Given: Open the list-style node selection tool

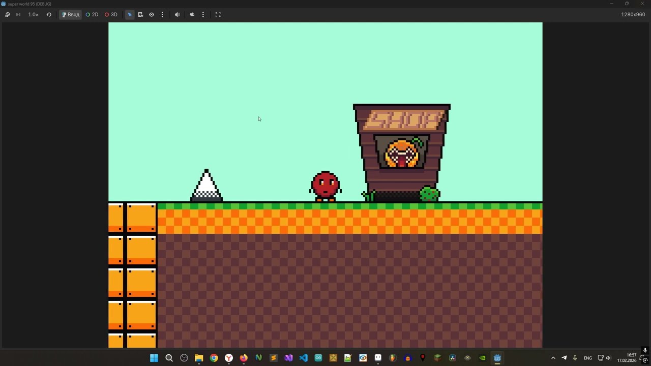Looking at the screenshot, I should click(x=140, y=15).
